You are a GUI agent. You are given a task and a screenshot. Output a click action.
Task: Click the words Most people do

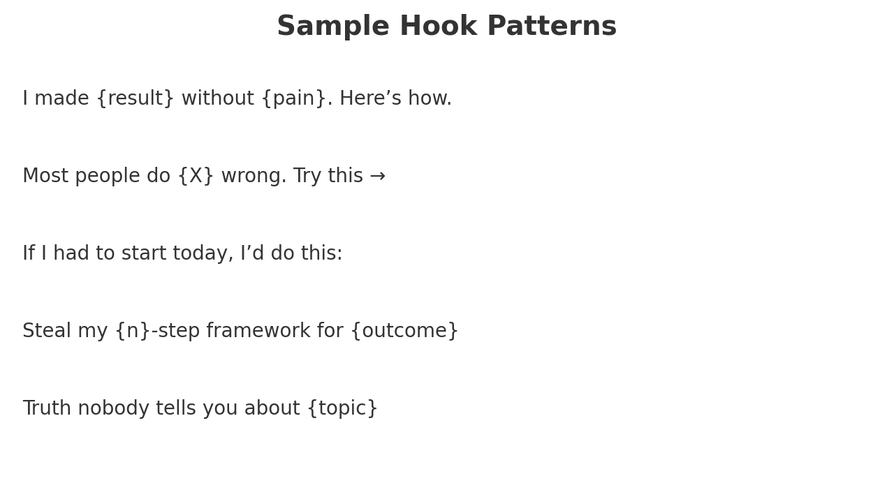96,176
